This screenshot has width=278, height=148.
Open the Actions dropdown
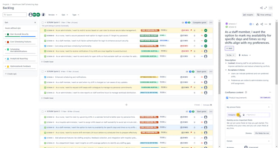coord(245,55)
